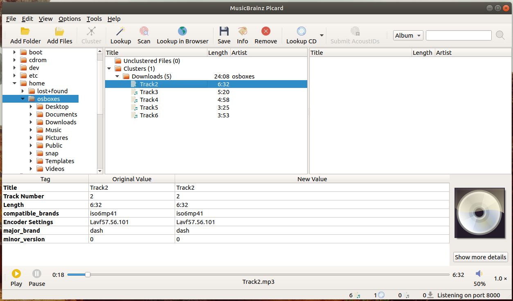
Task: Click the volume speaker icon
Action: tap(479, 274)
